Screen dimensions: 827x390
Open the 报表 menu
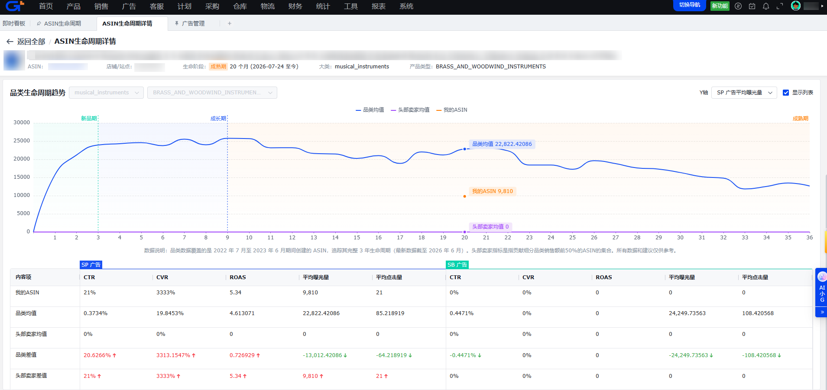tap(379, 6)
